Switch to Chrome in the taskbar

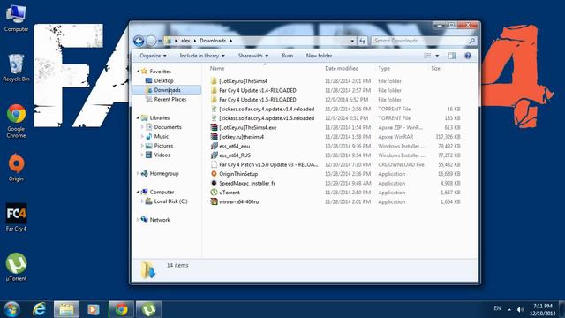pyautogui.click(x=121, y=309)
